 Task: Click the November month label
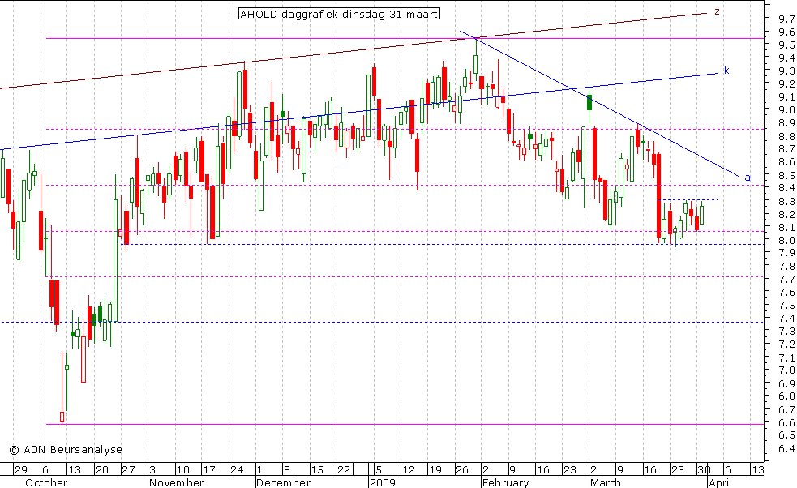tap(177, 482)
